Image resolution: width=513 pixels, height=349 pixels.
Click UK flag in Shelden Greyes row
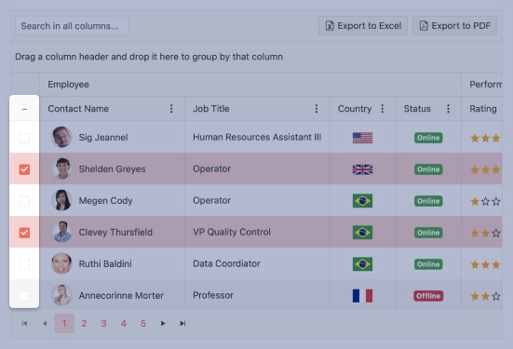click(362, 169)
